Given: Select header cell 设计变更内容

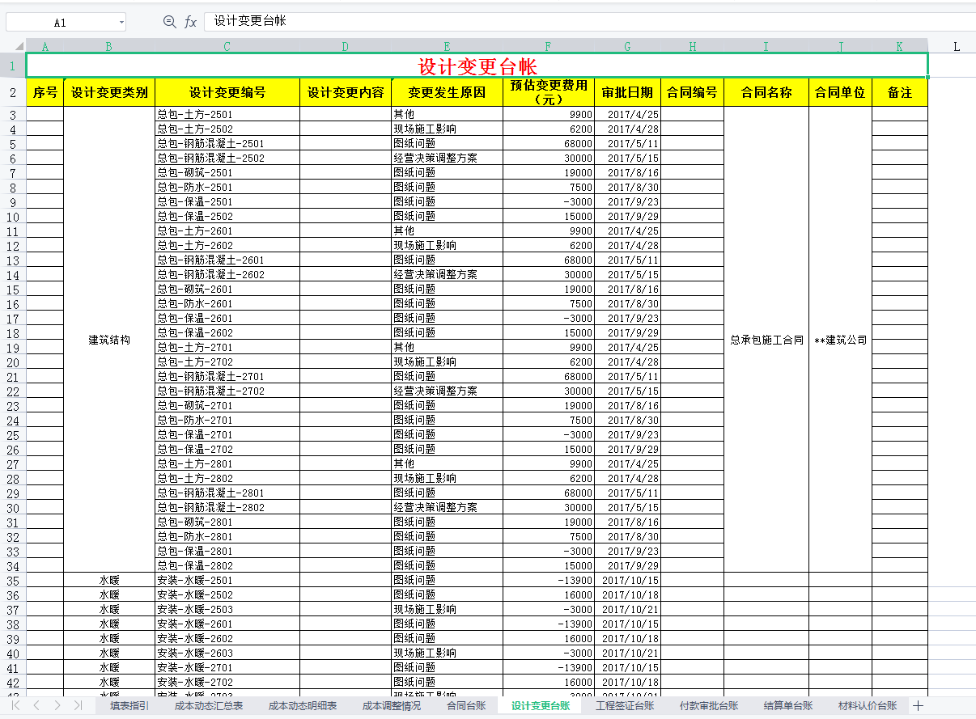Looking at the screenshot, I should click(346, 92).
